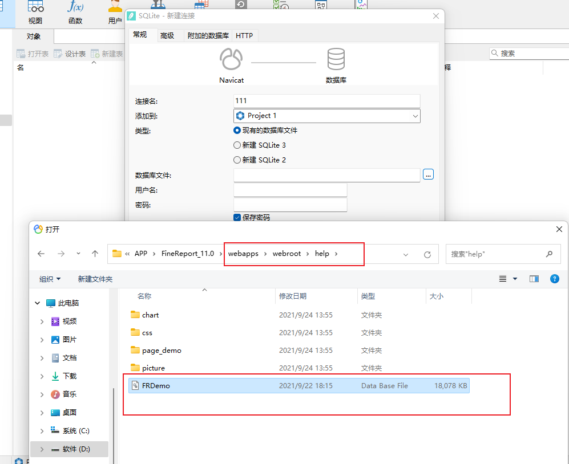569x464 pixels.
Task: Click the 新建文件夹 button
Action: 95,279
